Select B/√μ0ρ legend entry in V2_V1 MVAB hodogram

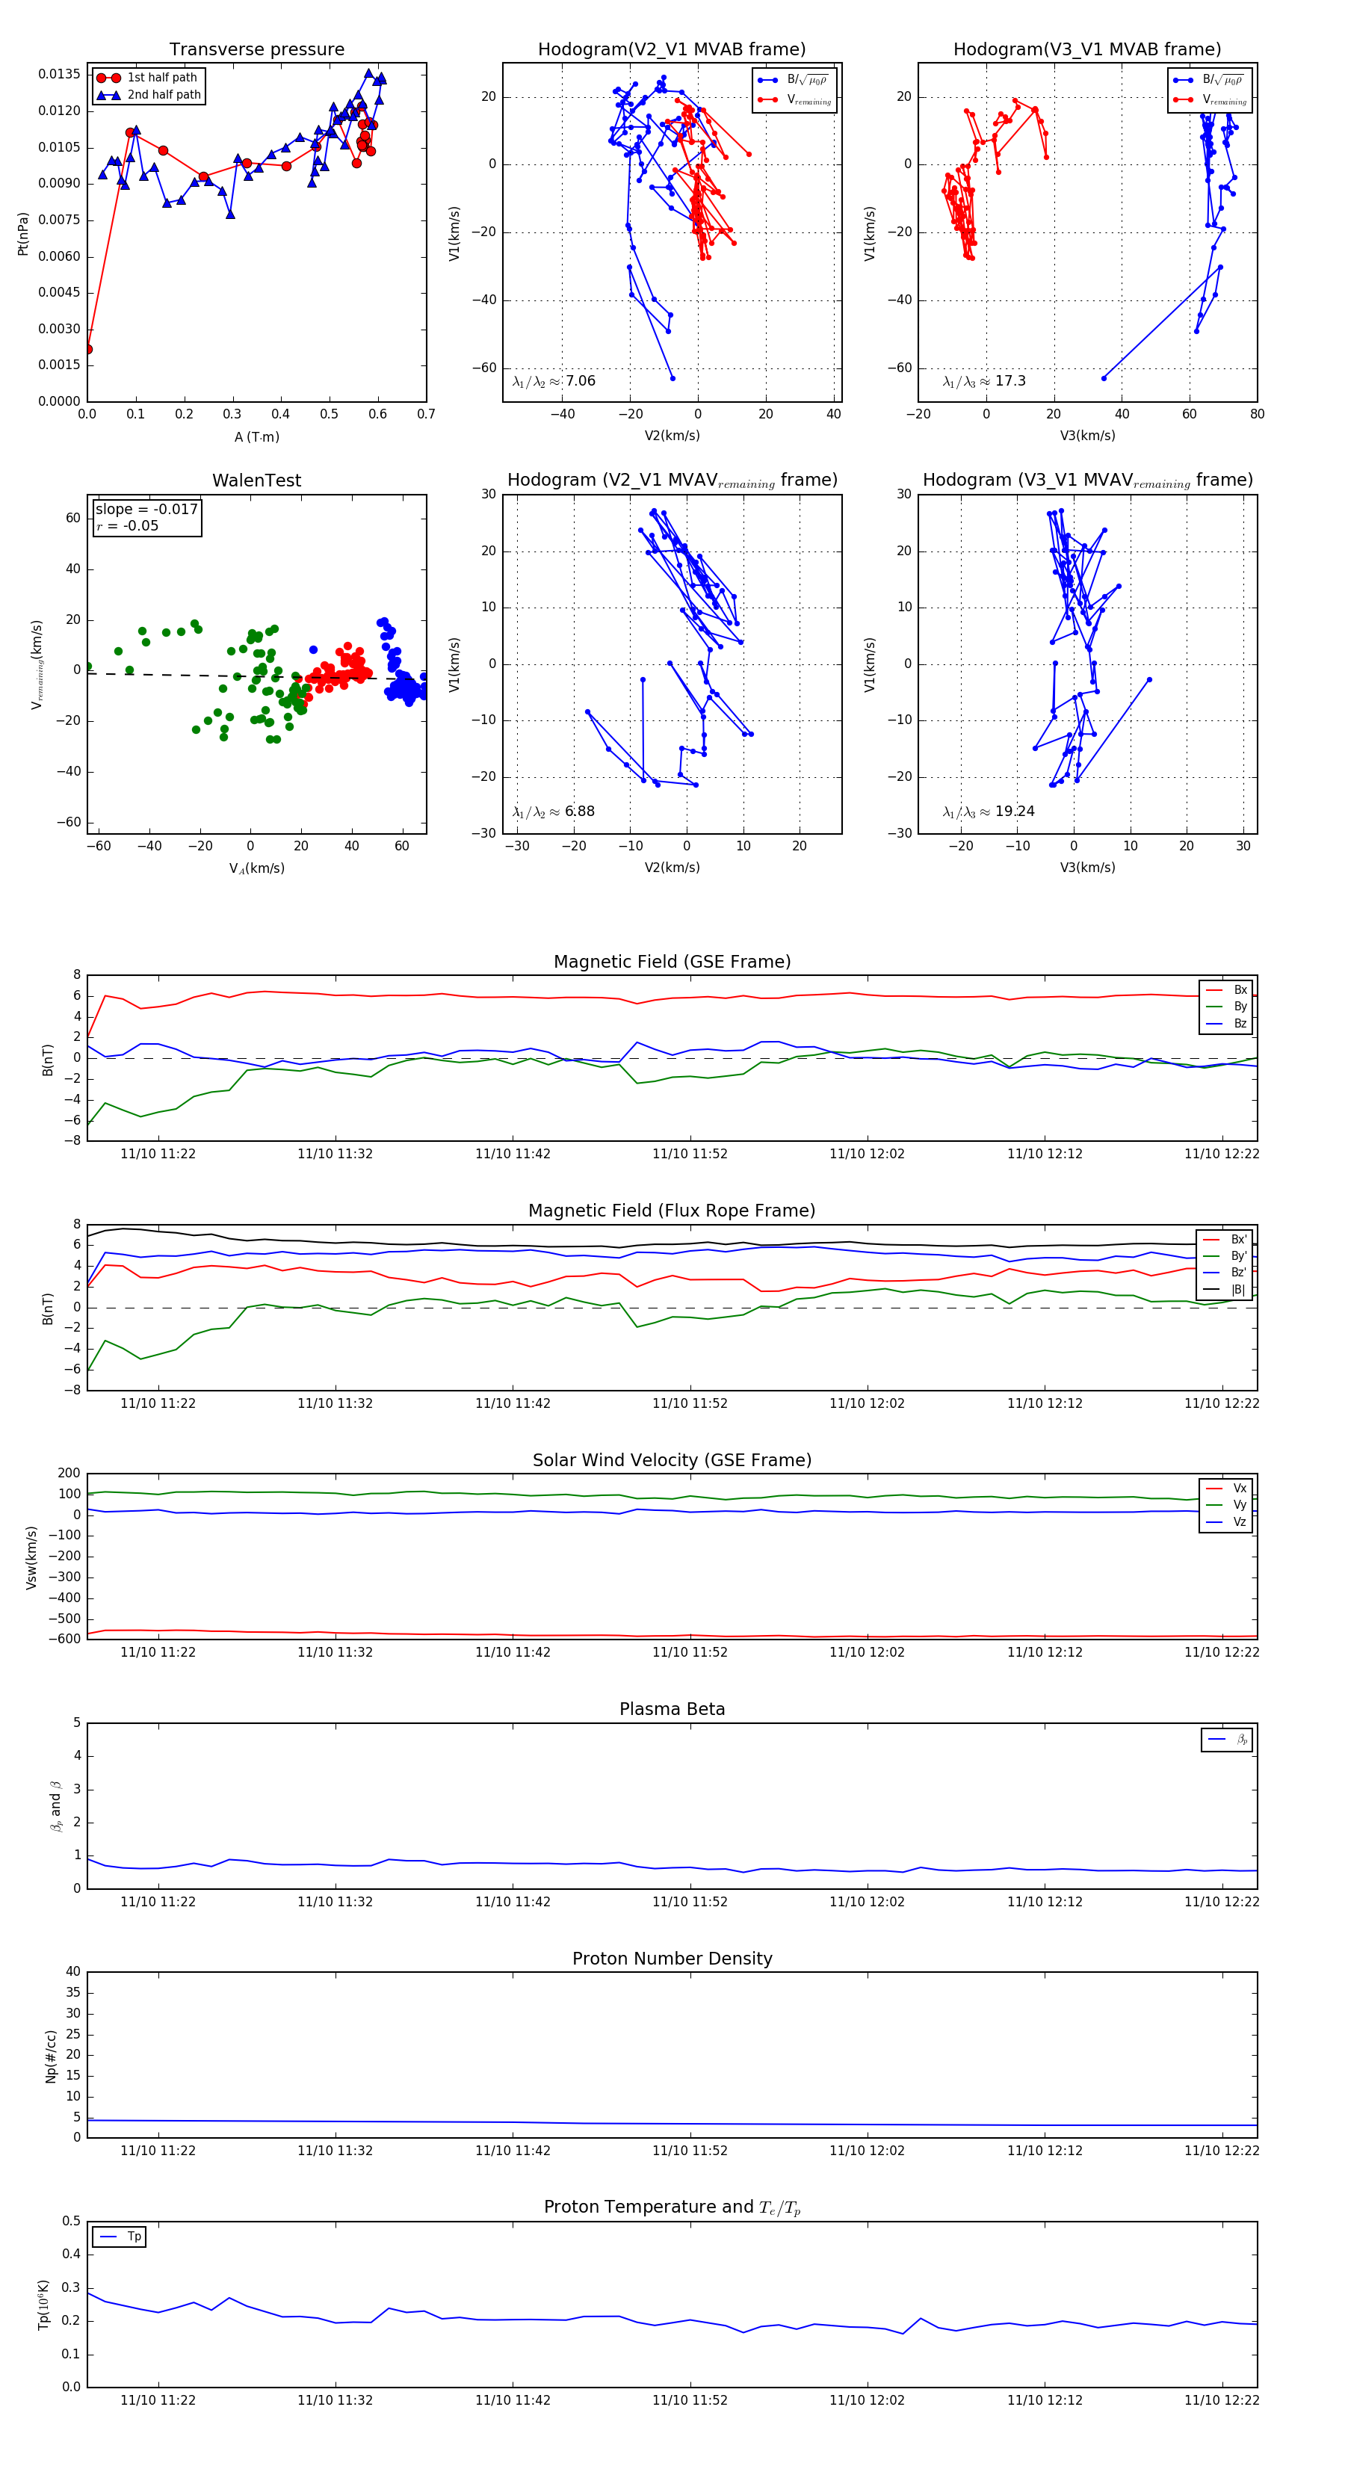point(793,81)
